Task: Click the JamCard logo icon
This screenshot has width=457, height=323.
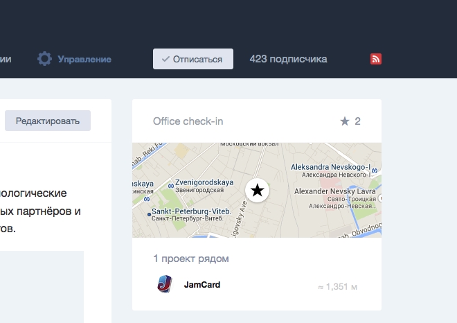Action: click(164, 284)
